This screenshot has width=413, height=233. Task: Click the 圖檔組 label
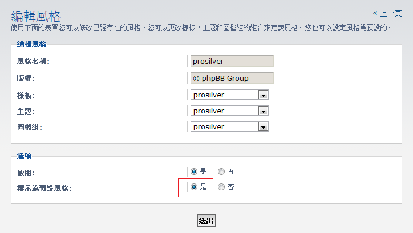(30, 127)
